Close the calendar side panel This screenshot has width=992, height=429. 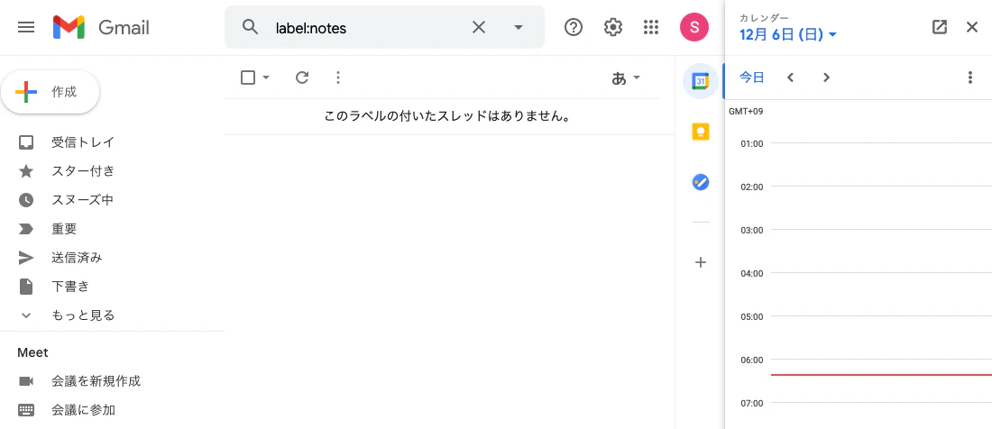click(972, 27)
